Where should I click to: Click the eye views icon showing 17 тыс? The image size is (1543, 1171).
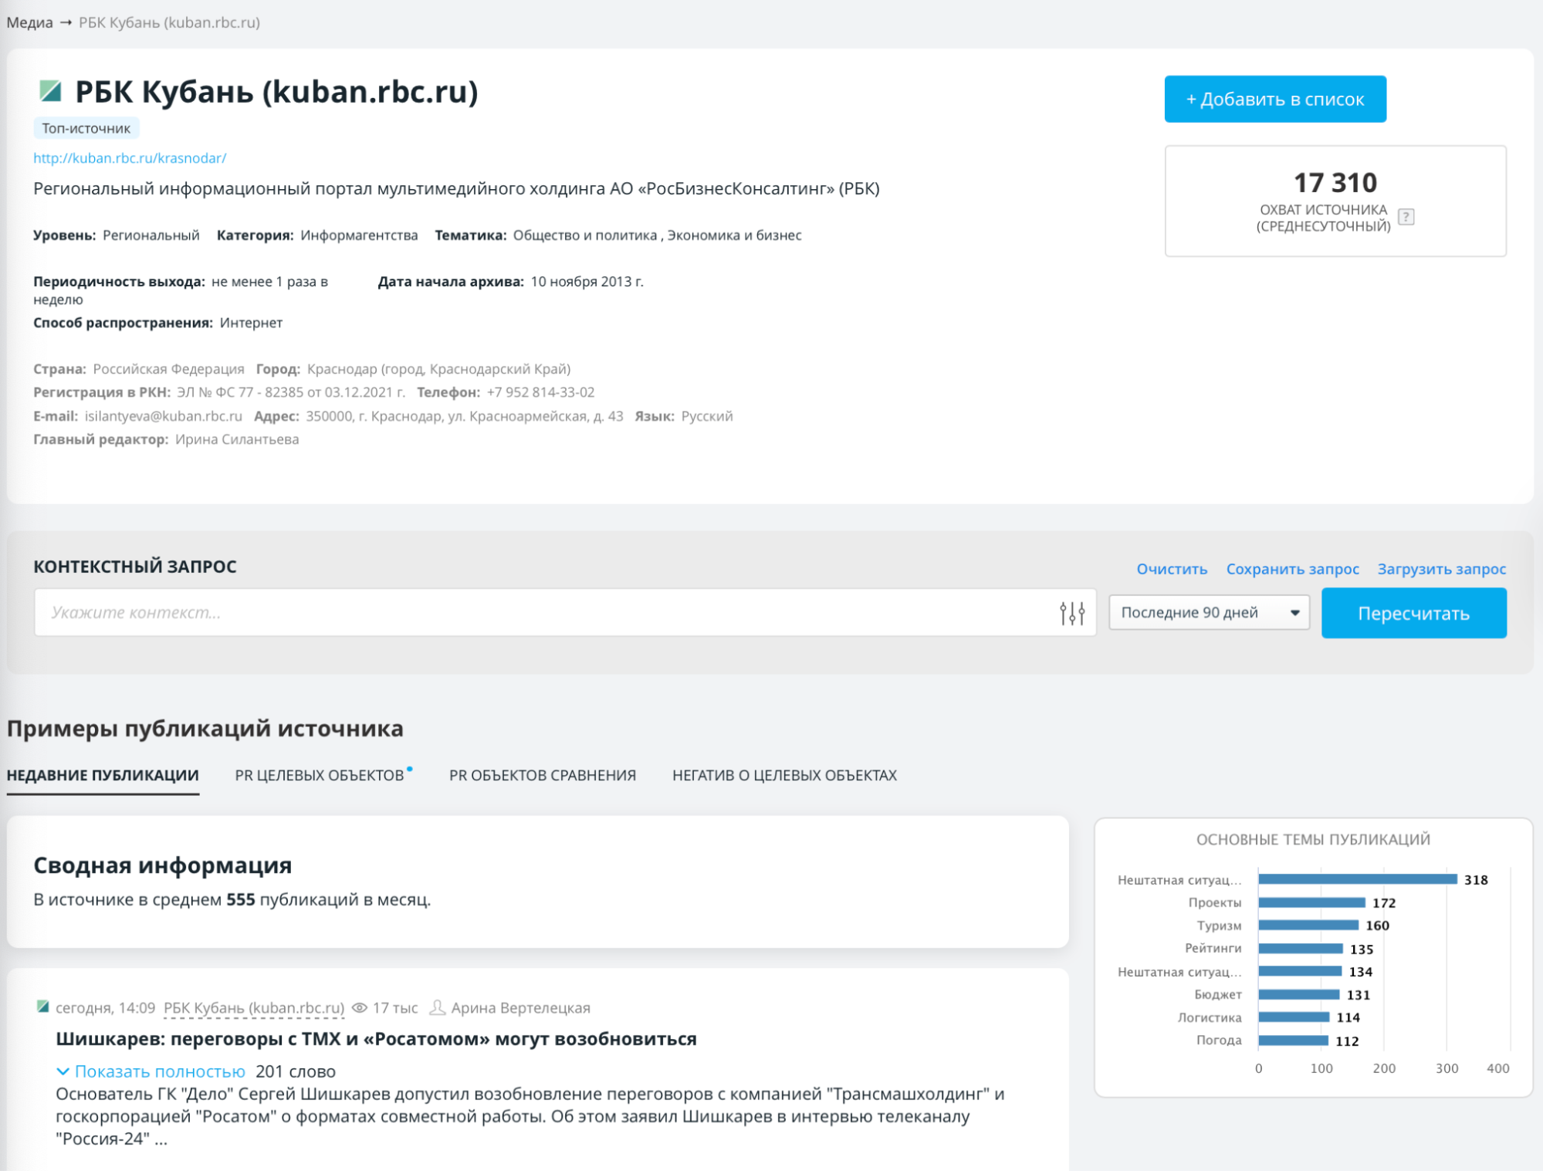(x=359, y=1007)
